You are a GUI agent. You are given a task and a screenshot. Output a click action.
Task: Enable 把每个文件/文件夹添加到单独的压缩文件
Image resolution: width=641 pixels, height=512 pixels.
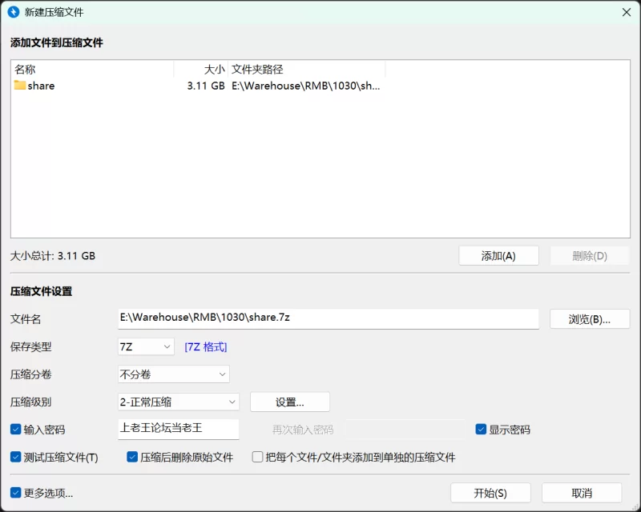(257, 457)
